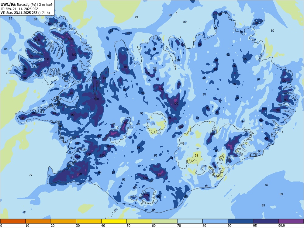This screenshot has width=304, height=228.
Task: Click the pale blue 70–80 legend swatch
Action: pyautogui.click(x=190, y=221)
